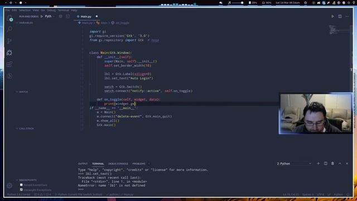Open the activity bar icon below Extensions

pos(9,76)
